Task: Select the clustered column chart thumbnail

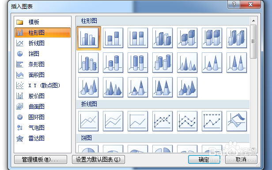Action: (x=88, y=38)
